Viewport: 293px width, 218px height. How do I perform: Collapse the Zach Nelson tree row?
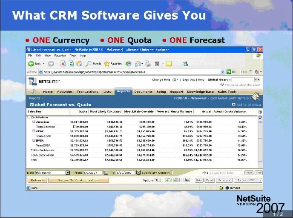coord(29,117)
